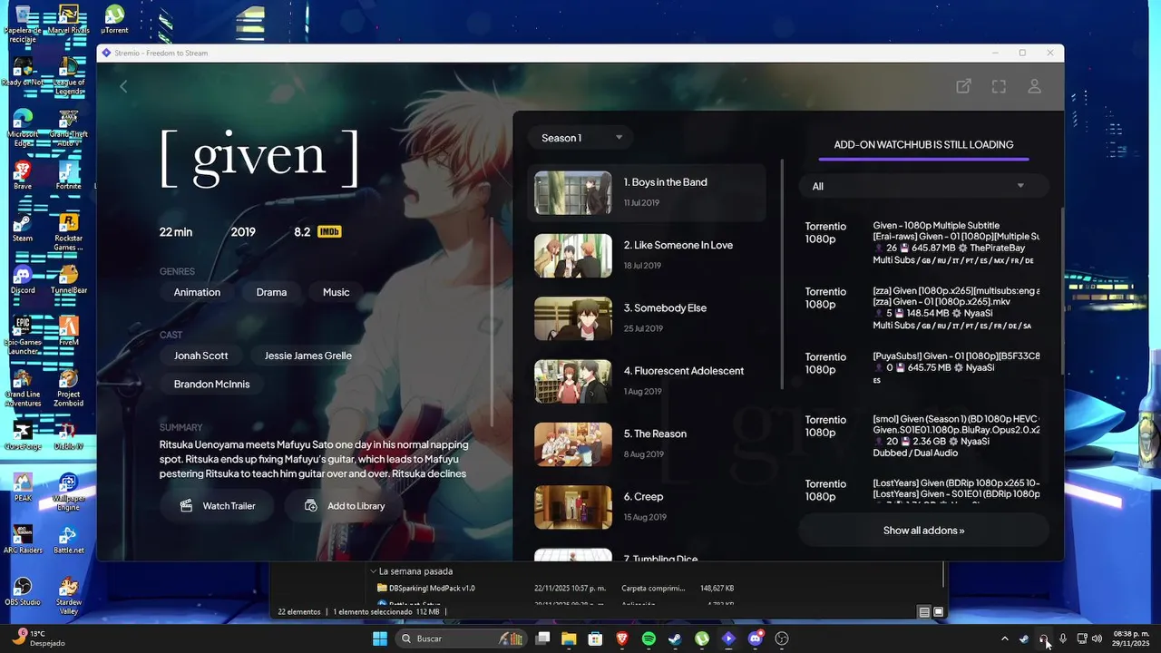The image size is (1161, 653).
Task: Select episode 2 Like Someone In Love
Action: [x=647, y=255]
